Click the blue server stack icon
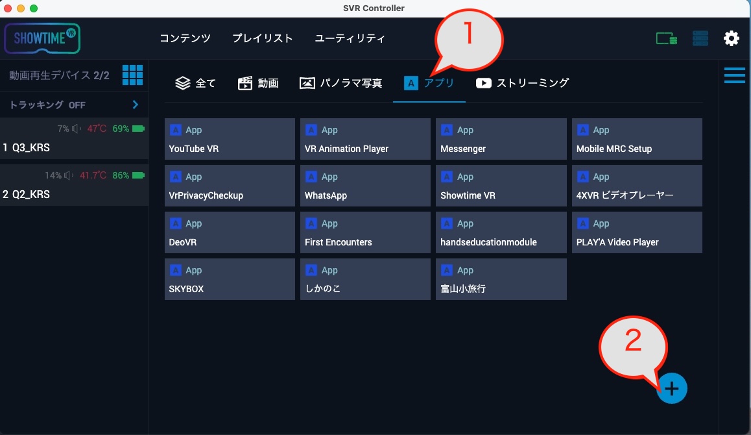 [700, 38]
